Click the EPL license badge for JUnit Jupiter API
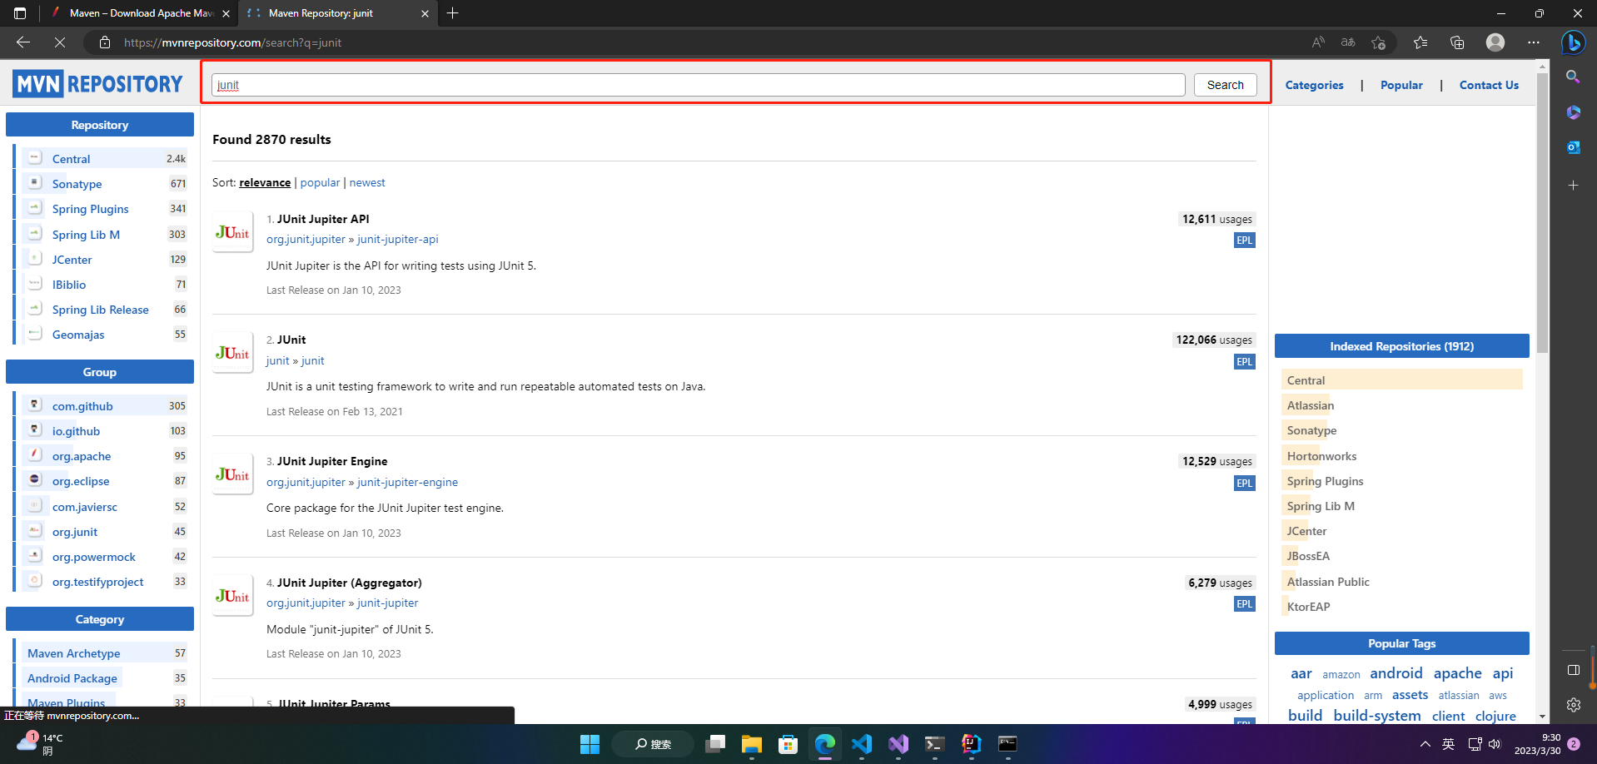The width and height of the screenshot is (1597, 764). point(1244,241)
